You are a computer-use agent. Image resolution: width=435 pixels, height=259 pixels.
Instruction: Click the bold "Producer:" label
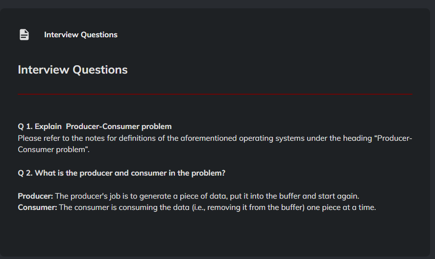pyautogui.click(x=35, y=196)
